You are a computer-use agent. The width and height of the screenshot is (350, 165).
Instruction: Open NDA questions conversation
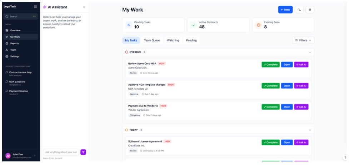[x=21, y=83]
